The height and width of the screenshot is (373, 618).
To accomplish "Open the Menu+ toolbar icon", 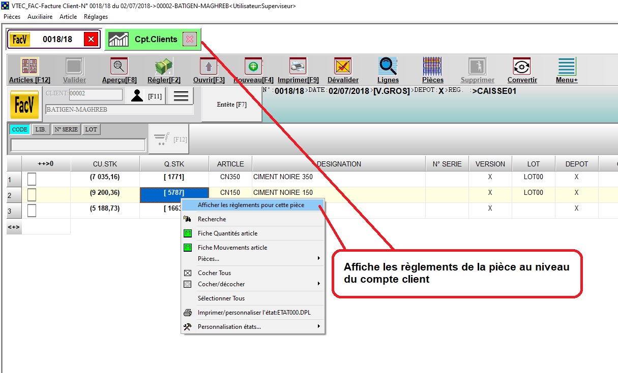I will pyautogui.click(x=567, y=67).
